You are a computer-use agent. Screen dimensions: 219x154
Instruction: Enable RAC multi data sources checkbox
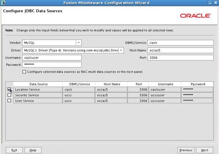point(24,72)
